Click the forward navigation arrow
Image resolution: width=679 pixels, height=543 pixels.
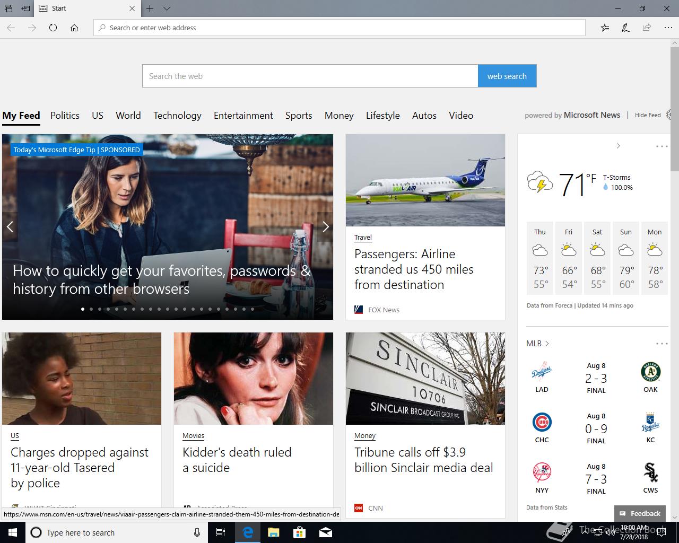click(x=32, y=28)
